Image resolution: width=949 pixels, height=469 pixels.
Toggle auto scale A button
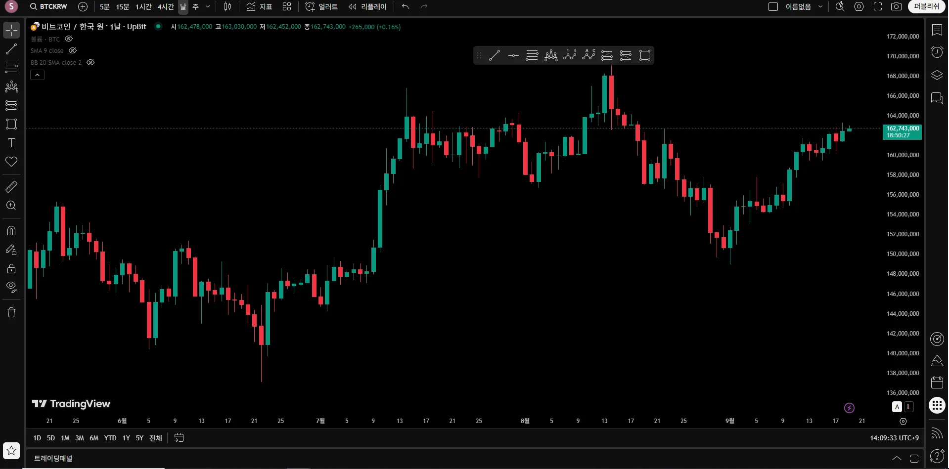click(x=897, y=407)
